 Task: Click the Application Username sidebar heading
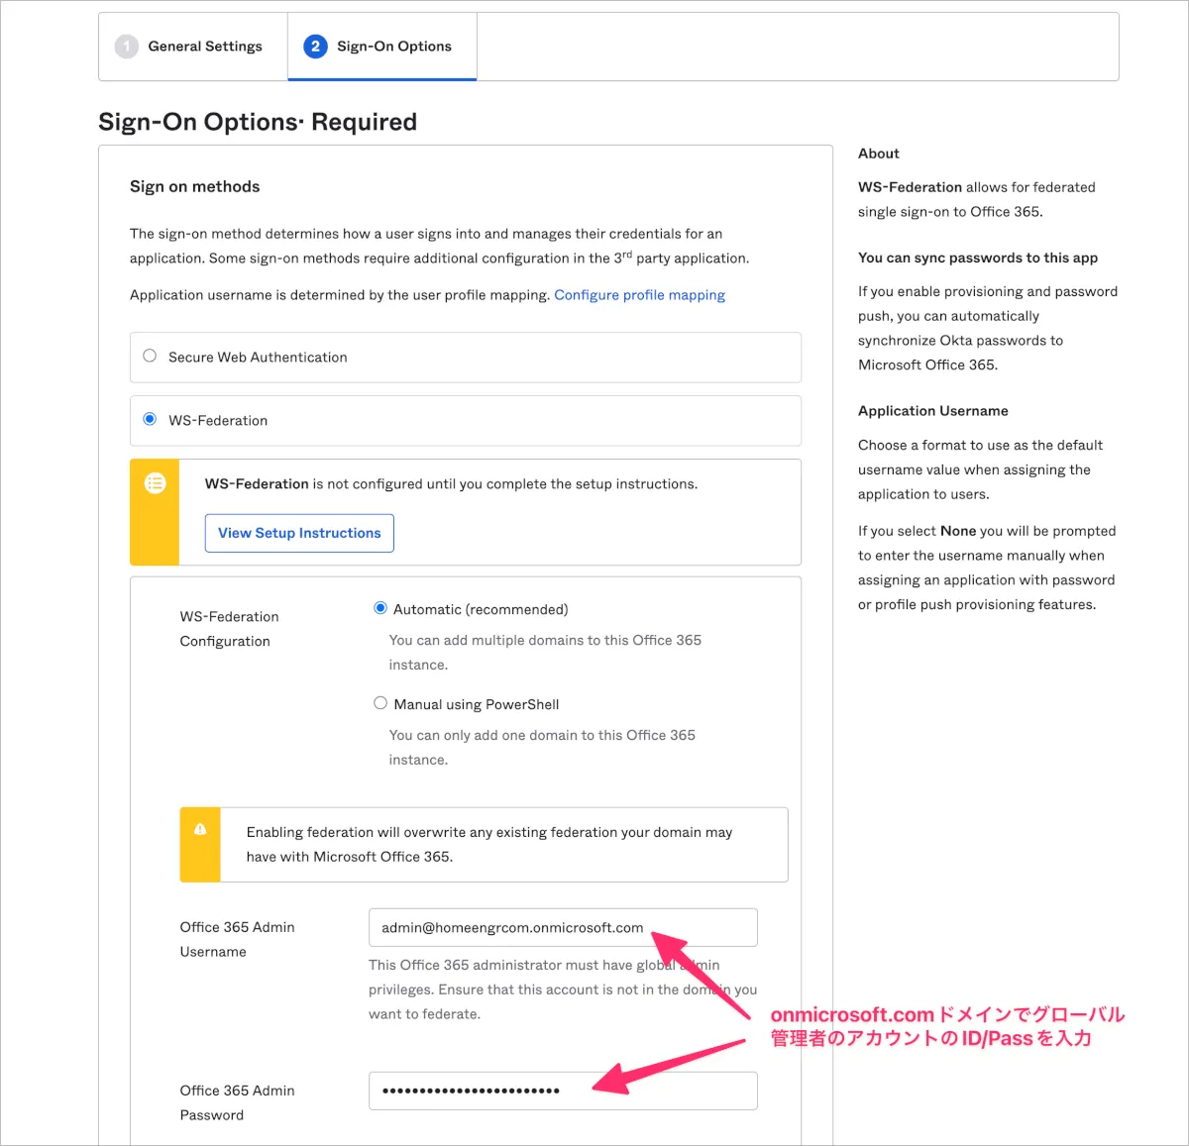(x=933, y=411)
